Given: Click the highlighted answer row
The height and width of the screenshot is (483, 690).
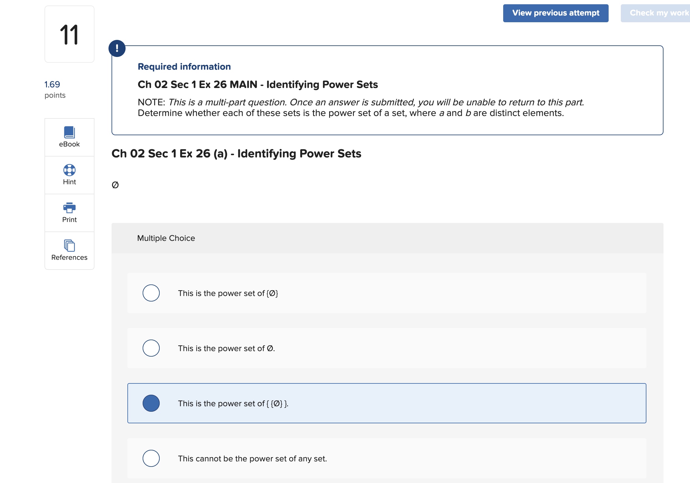Looking at the screenshot, I should 387,403.
